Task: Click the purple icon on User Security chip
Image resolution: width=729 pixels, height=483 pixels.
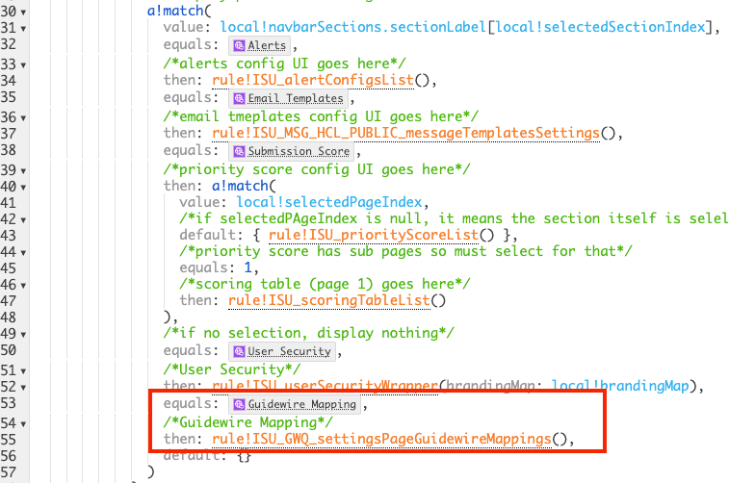Action: click(239, 351)
